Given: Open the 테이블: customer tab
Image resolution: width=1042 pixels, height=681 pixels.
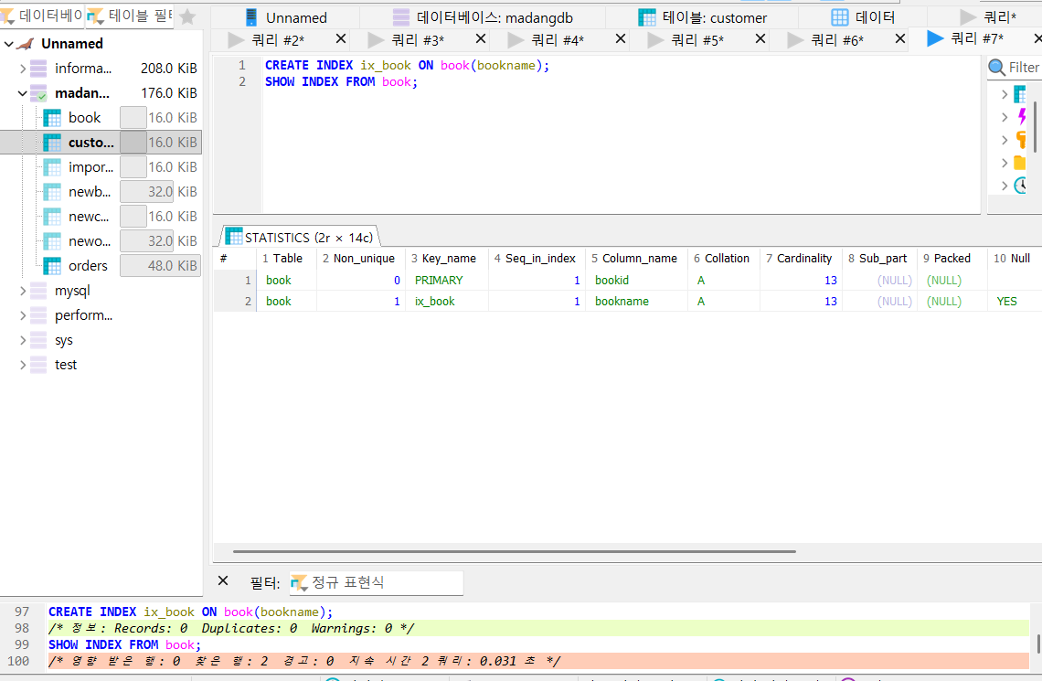Looking at the screenshot, I should [x=702, y=17].
